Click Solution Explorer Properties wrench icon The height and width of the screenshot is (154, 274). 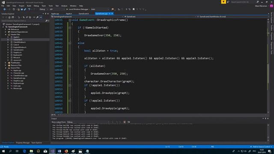click(37, 17)
